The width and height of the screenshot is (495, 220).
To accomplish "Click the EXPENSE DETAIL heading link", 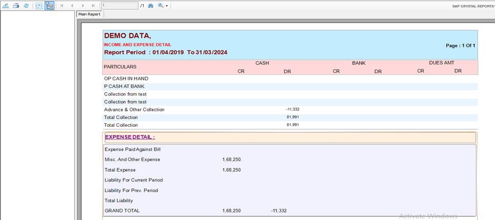I will tap(130, 137).
